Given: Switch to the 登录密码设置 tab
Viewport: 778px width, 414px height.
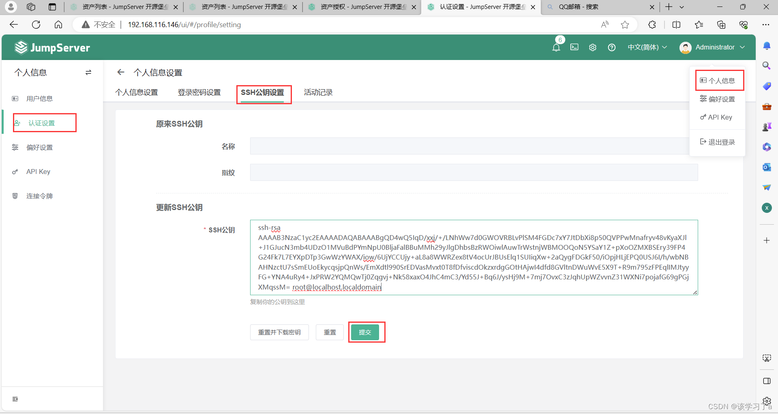Looking at the screenshot, I should point(199,92).
